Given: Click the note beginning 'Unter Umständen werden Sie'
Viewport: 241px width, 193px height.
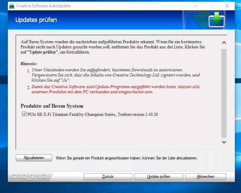Looking at the screenshot, I should pos(116,75).
